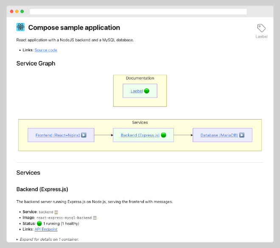Screen dimensions: 280x248
Task: Click the Laebel caption under tag icon
Action: pyautogui.click(x=261, y=37)
